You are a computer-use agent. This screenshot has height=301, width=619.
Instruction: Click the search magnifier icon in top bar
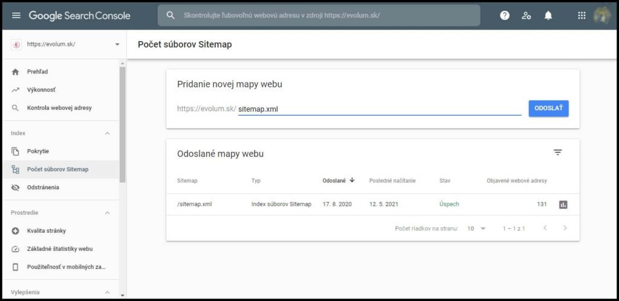[170, 15]
